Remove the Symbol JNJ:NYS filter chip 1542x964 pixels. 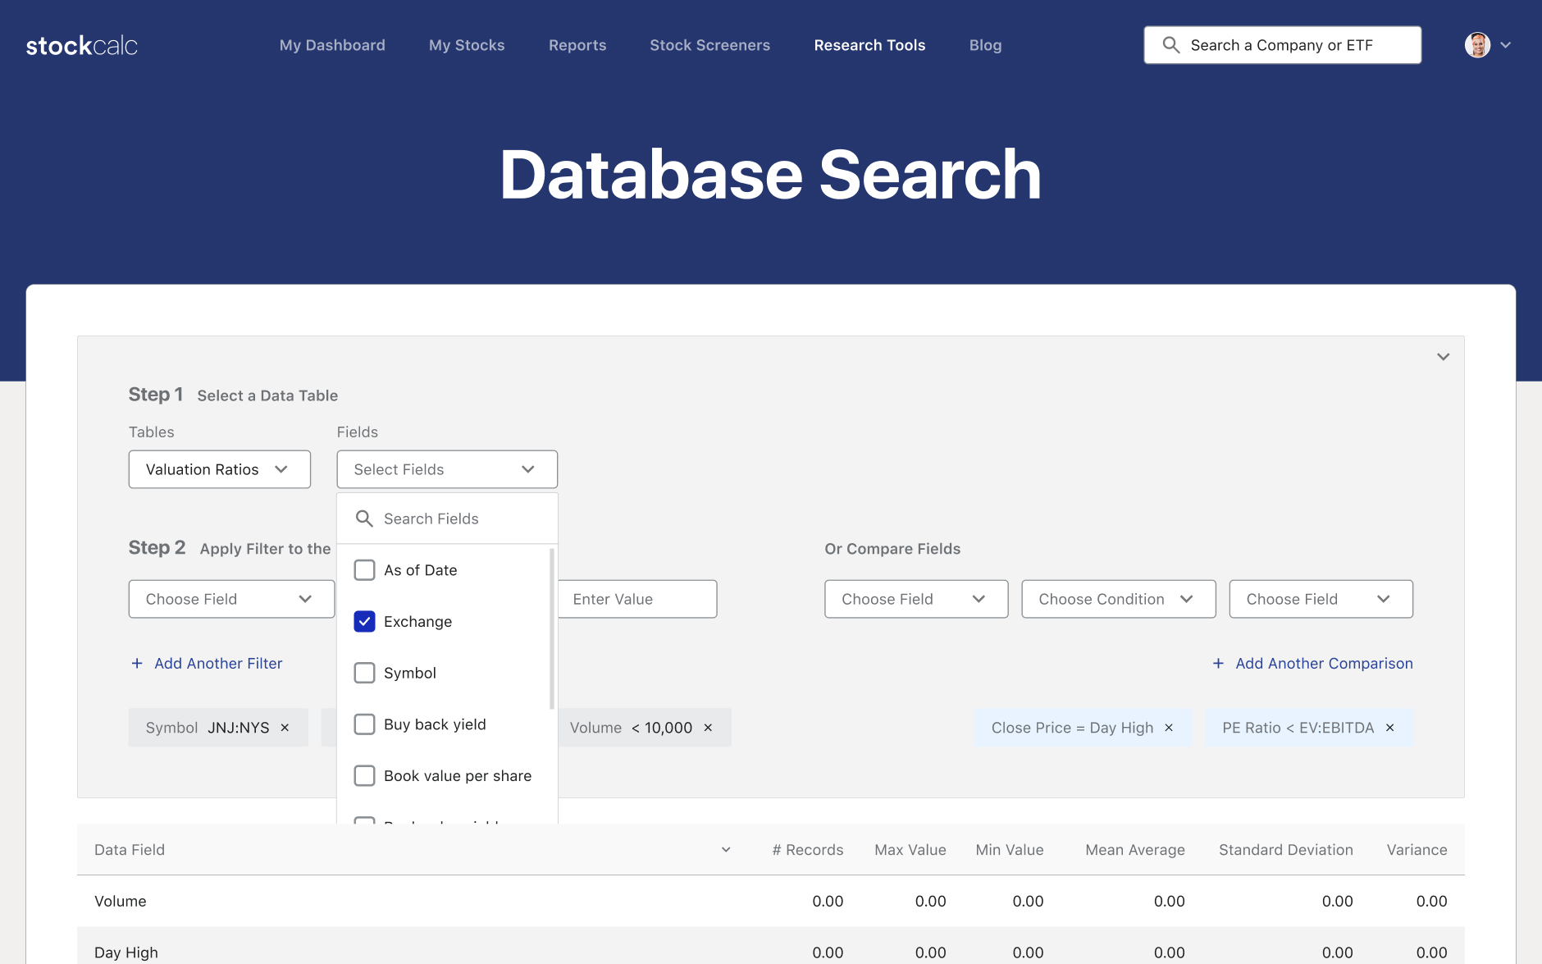point(285,728)
